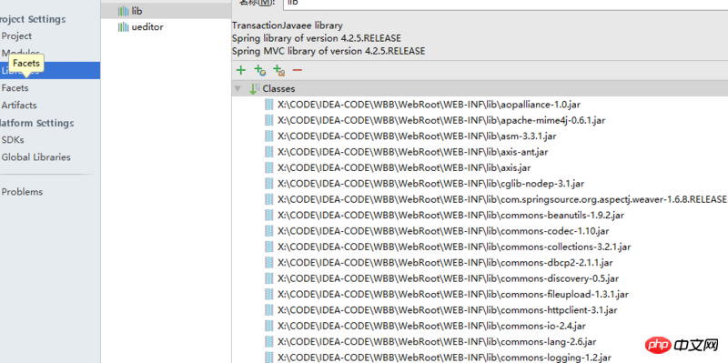Click the jar icon beside commons-collections-3.2.1.jar
The image size is (728, 363).
[x=268, y=247]
